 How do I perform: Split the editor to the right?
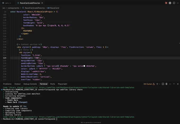[x=174, y=3]
